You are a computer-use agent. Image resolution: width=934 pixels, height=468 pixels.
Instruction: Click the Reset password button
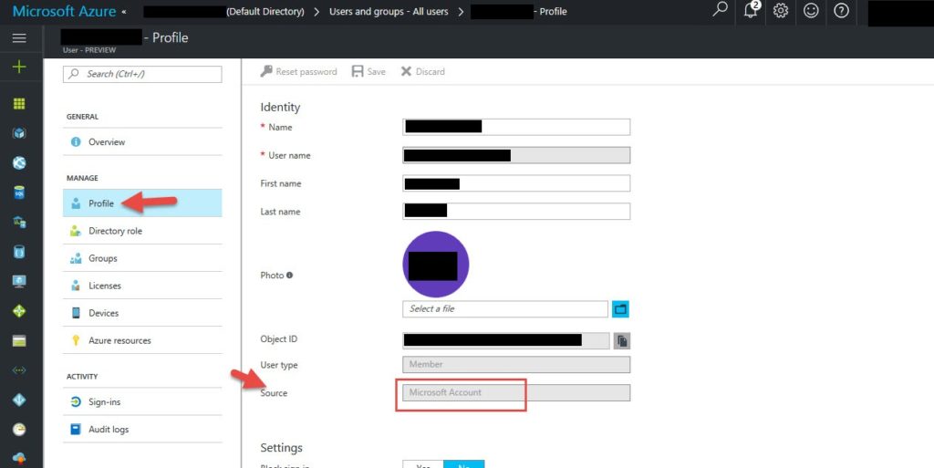click(x=298, y=72)
